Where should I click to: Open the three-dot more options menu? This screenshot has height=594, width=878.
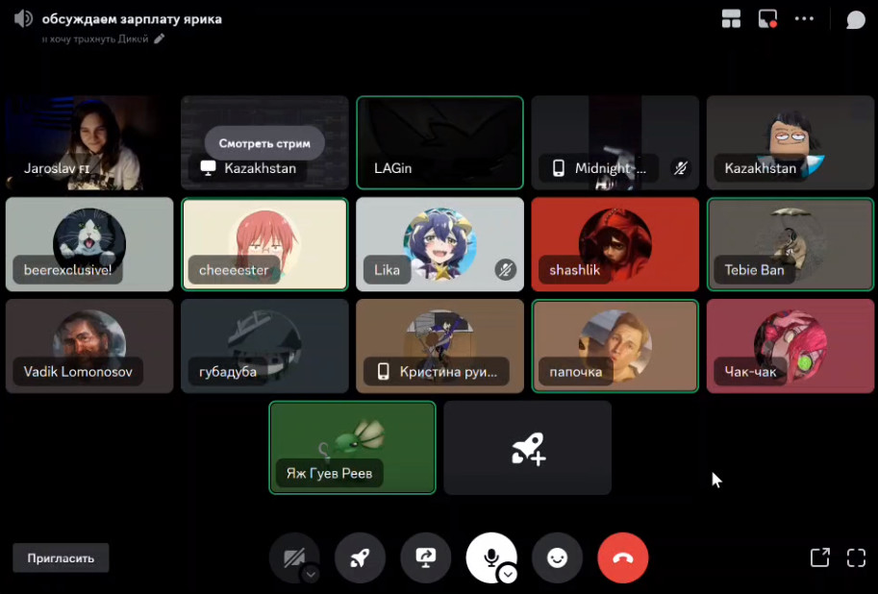click(x=804, y=18)
